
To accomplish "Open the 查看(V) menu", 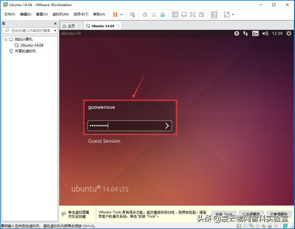I will click(42, 14).
